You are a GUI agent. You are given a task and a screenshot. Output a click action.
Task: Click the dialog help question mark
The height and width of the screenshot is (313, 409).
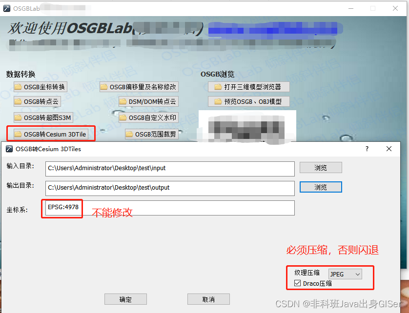pyautogui.click(x=367, y=149)
